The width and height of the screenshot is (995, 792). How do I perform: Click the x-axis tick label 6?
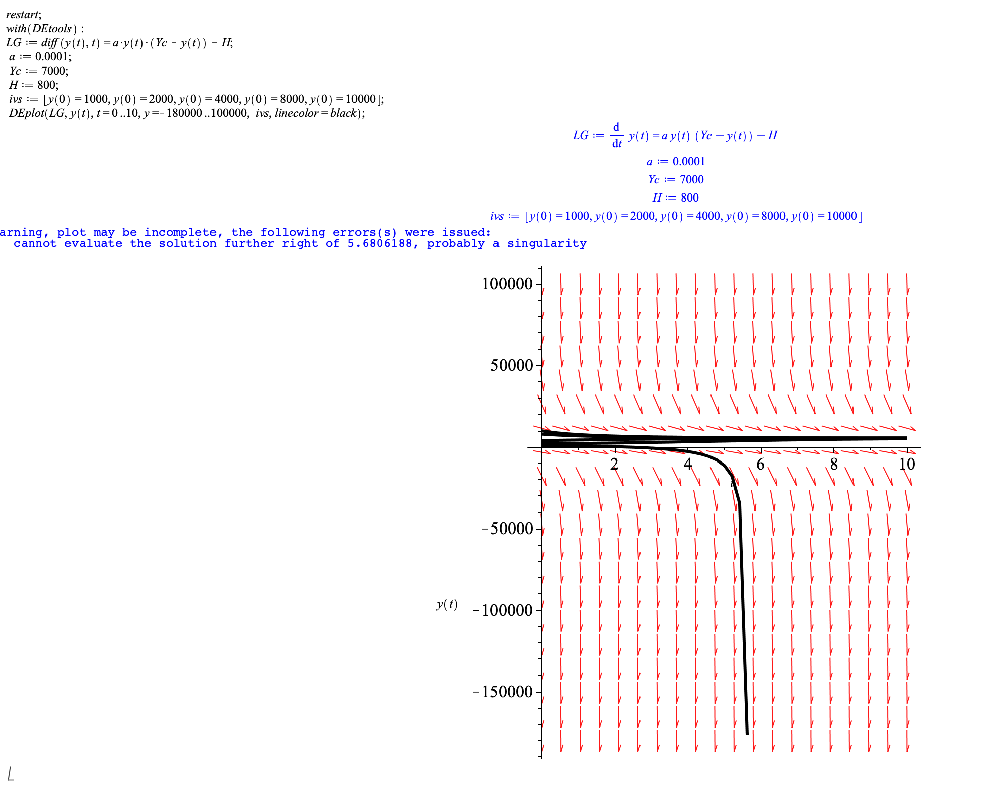point(761,464)
